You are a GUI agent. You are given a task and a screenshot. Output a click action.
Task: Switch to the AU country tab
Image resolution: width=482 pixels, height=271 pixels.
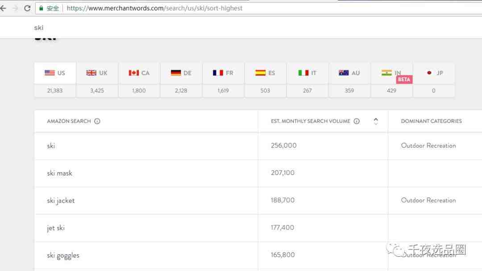pyautogui.click(x=349, y=73)
